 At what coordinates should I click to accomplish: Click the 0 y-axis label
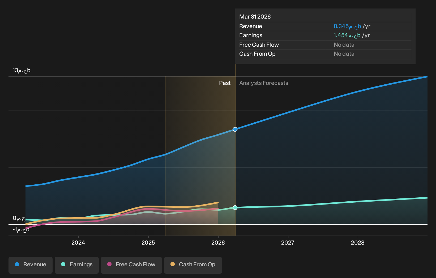click(19, 218)
